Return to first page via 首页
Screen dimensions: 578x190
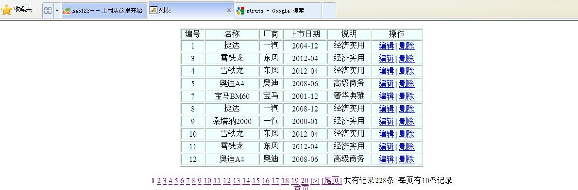pos(302,188)
